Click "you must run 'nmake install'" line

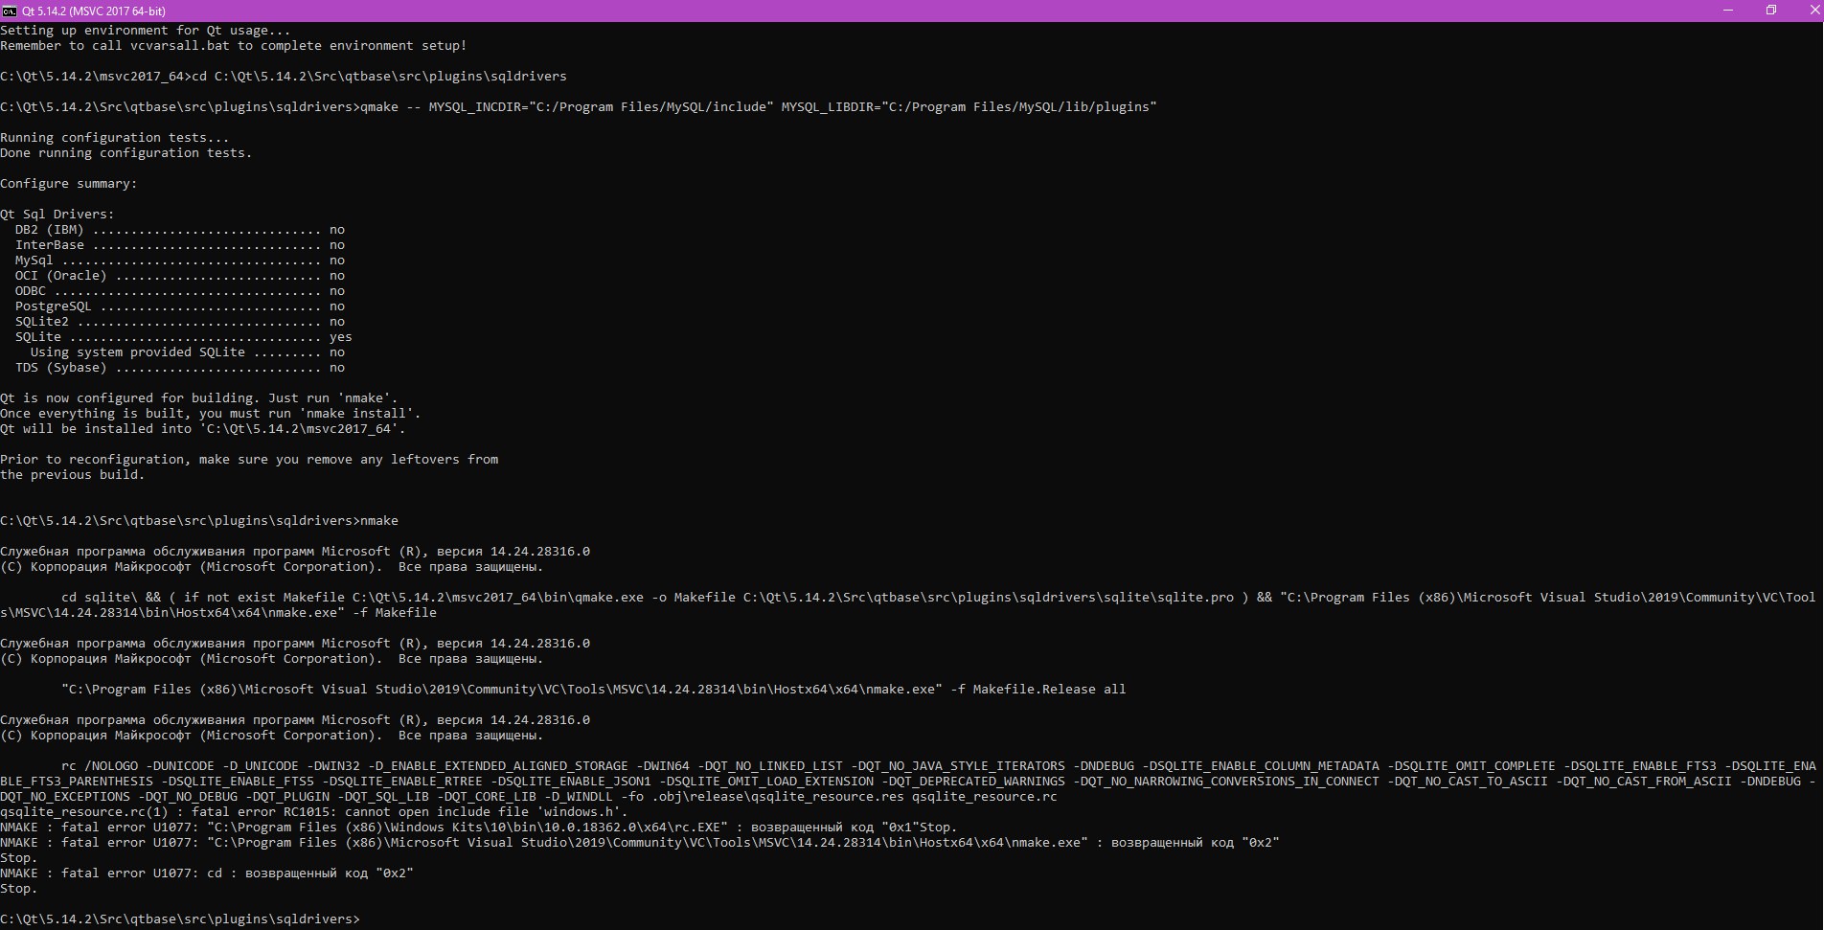tap(211, 414)
